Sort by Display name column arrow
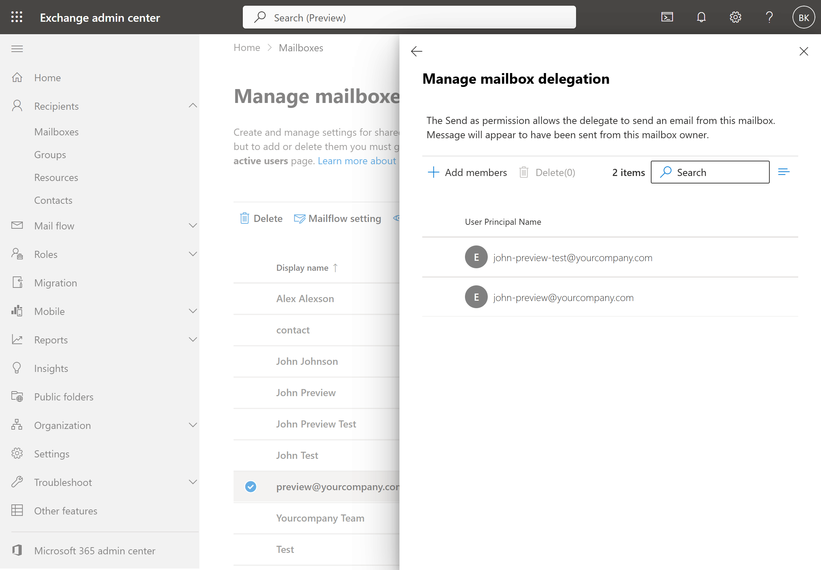The height and width of the screenshot is (570, 821). (335, 268)
